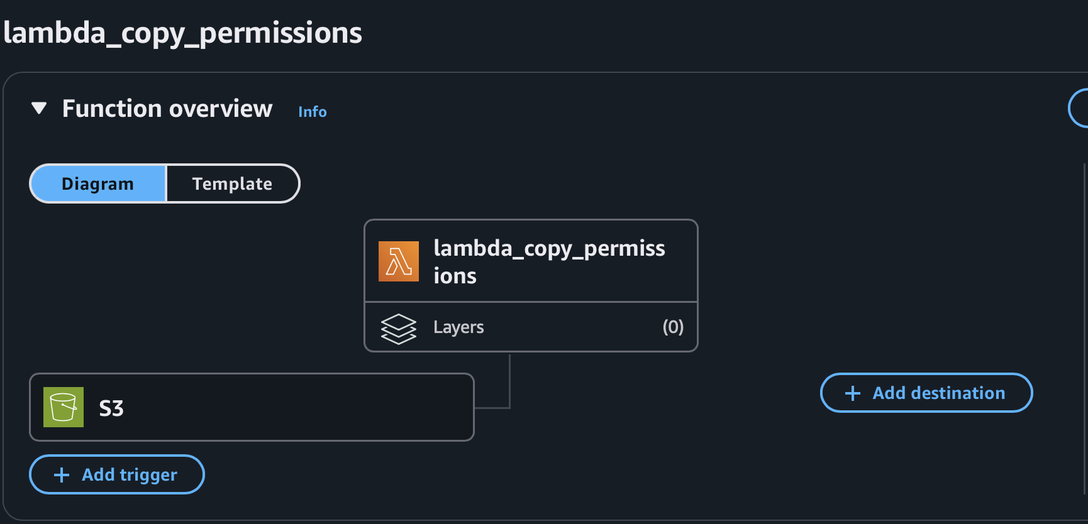Select the S3 trigger label
Screen dimensions: 1088x524
[x=111, y=408]
